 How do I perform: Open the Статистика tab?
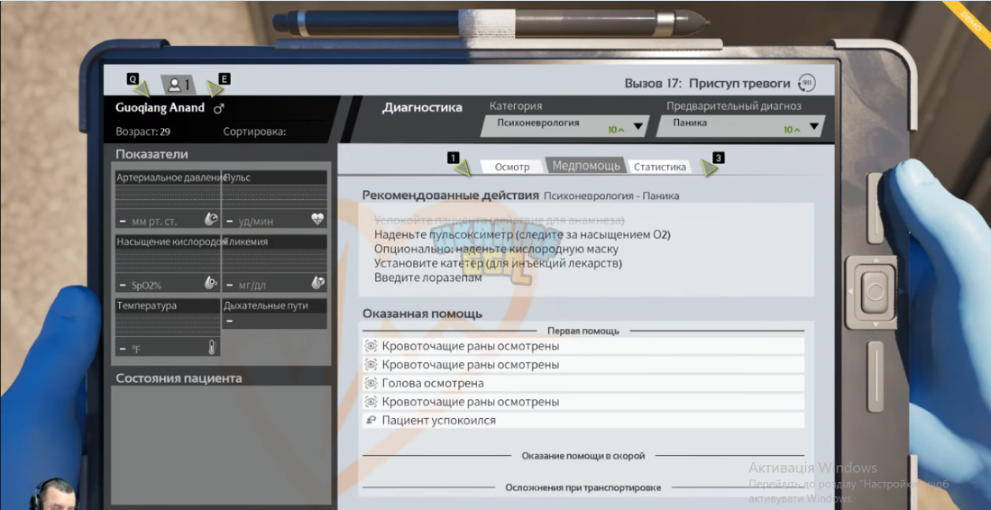[x=659, y=168]
